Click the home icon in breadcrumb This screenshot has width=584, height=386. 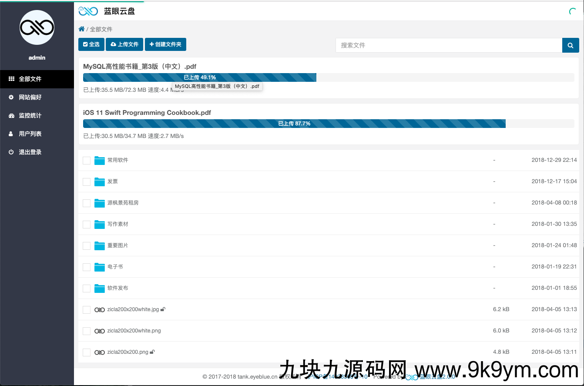coord(81,29)
